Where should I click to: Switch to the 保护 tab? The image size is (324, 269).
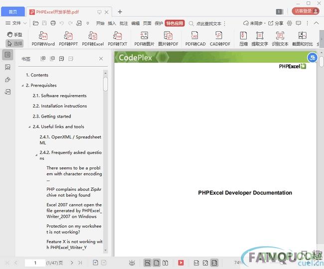click(159, 23)
